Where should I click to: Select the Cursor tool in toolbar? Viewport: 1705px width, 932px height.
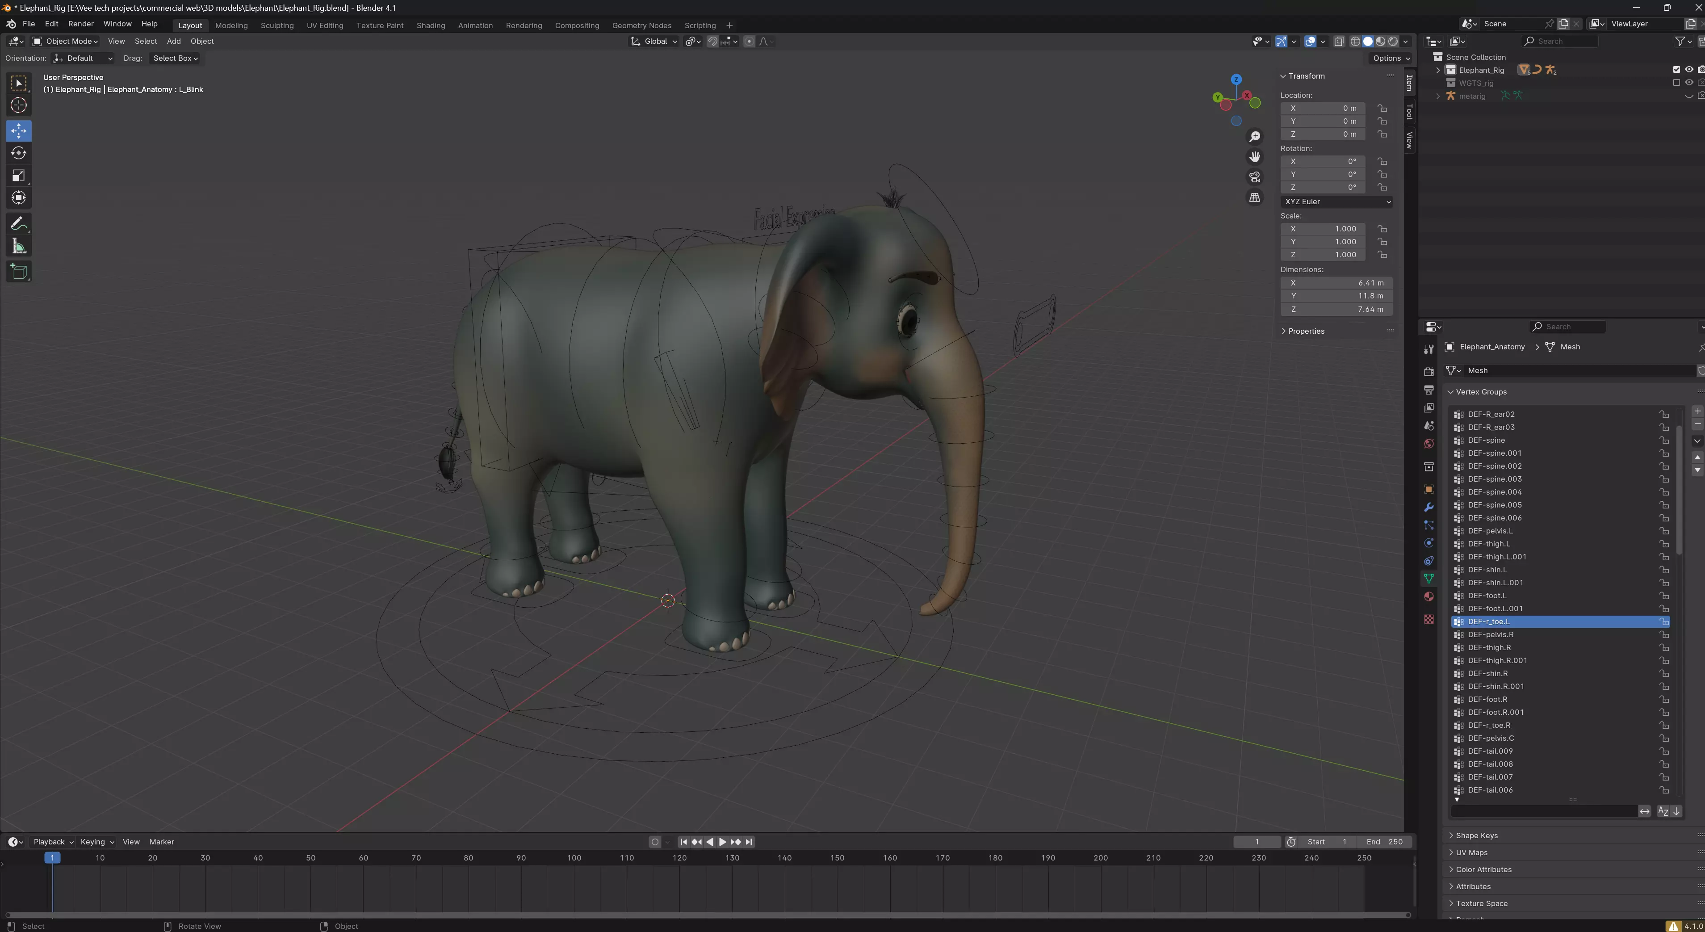[18, 105]
